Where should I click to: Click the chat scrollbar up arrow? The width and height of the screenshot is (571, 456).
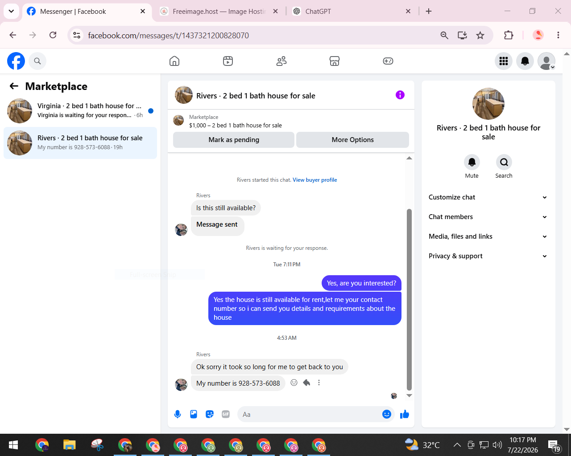(x=409, y=158)
